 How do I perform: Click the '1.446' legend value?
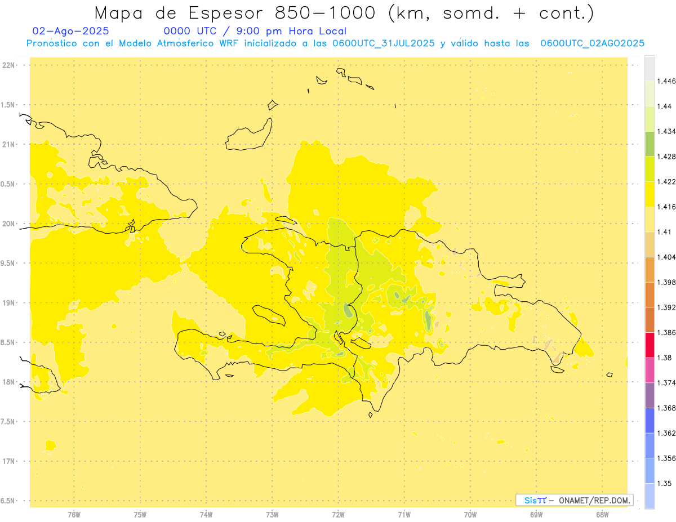point(668,81)
